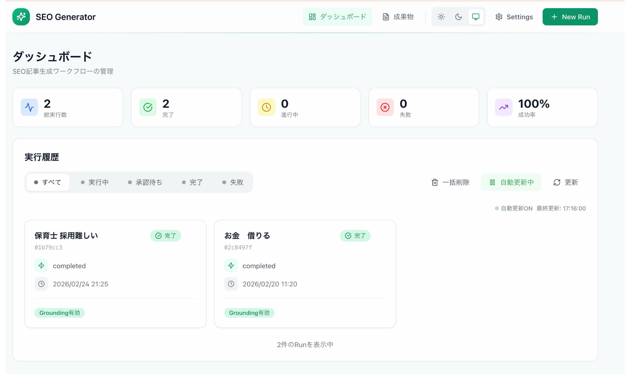This screenshot has height=374, width=630.
Task: Click the yellow in-progress clock icon
Action: point(266,107)
